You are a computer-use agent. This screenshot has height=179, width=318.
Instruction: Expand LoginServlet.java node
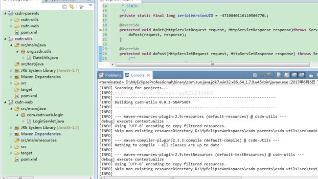(23, 121)
